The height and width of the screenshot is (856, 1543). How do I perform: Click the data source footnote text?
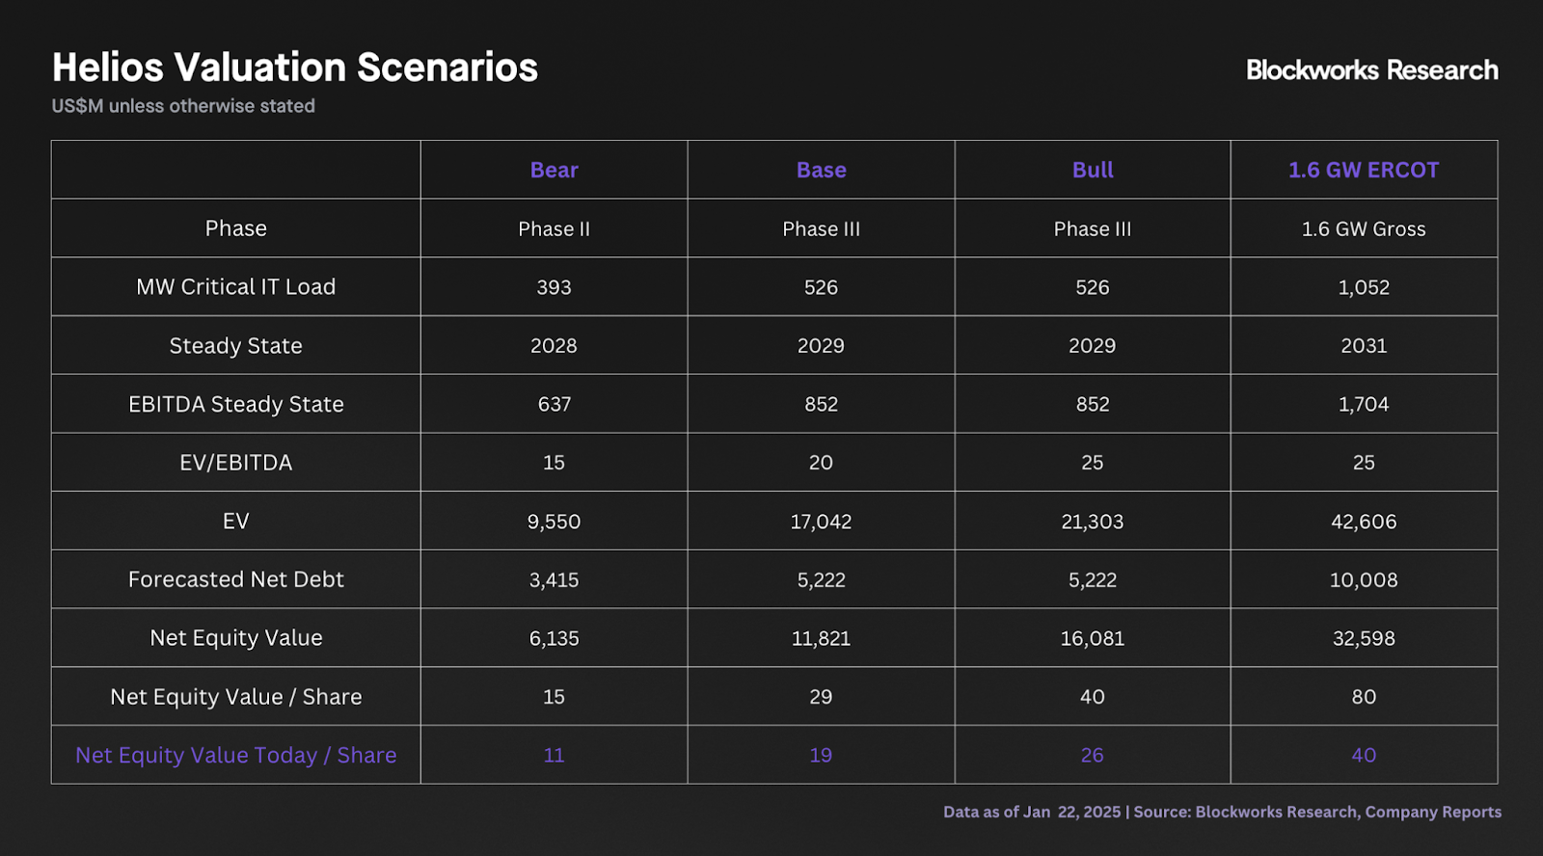coord(1221,812)
